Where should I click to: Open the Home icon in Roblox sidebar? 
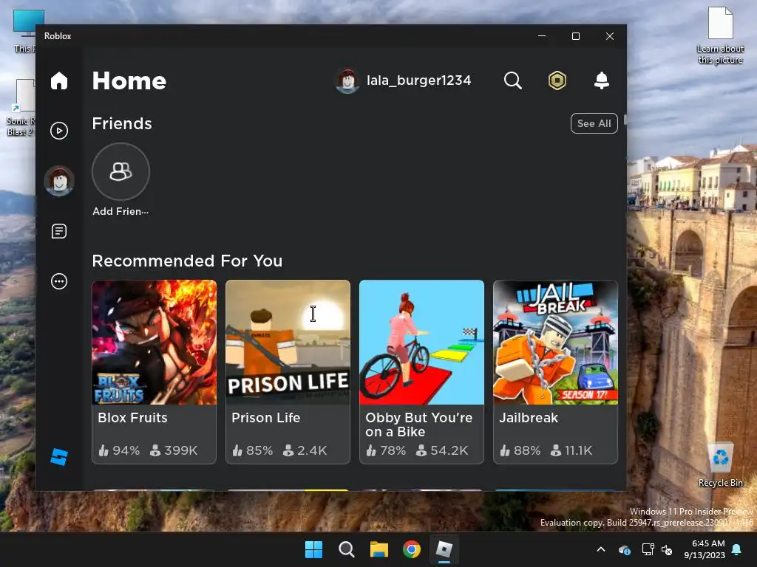point(59,80)
